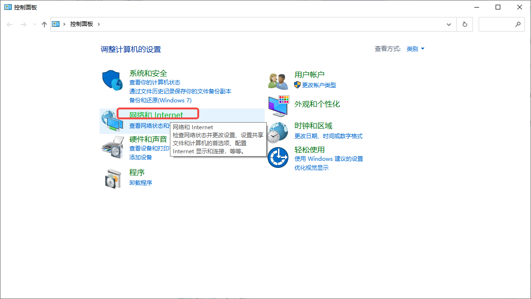Open 轻松使用 category
This screenshot has width=531, height=299.
coord(310,149)
